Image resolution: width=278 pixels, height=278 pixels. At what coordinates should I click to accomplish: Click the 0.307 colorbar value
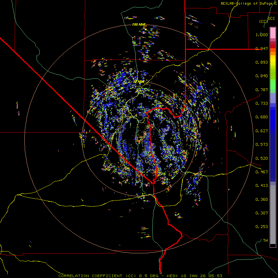(262, 213)
